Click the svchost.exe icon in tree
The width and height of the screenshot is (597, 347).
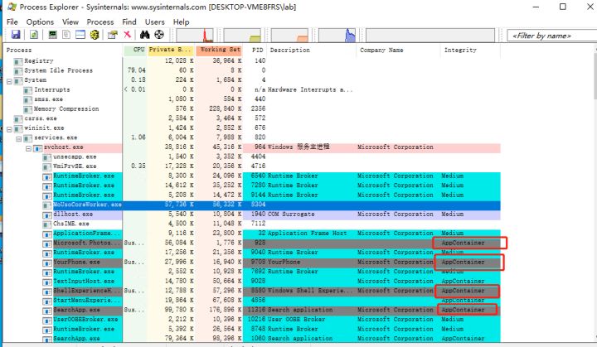tap(37, 148)
